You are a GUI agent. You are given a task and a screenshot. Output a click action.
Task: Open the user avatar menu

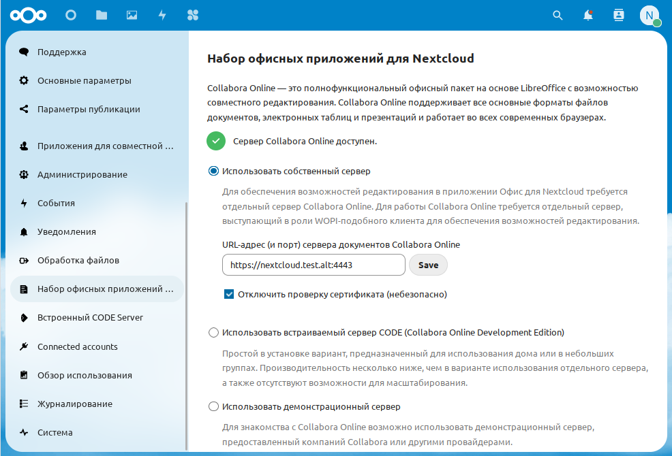[x=650, y=16]
